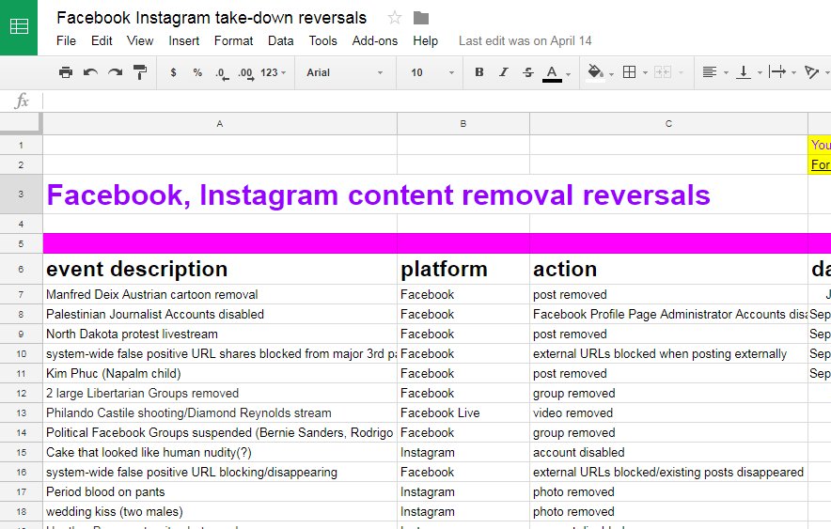
Task: Open the Edit menu
Action: point(102,40)
